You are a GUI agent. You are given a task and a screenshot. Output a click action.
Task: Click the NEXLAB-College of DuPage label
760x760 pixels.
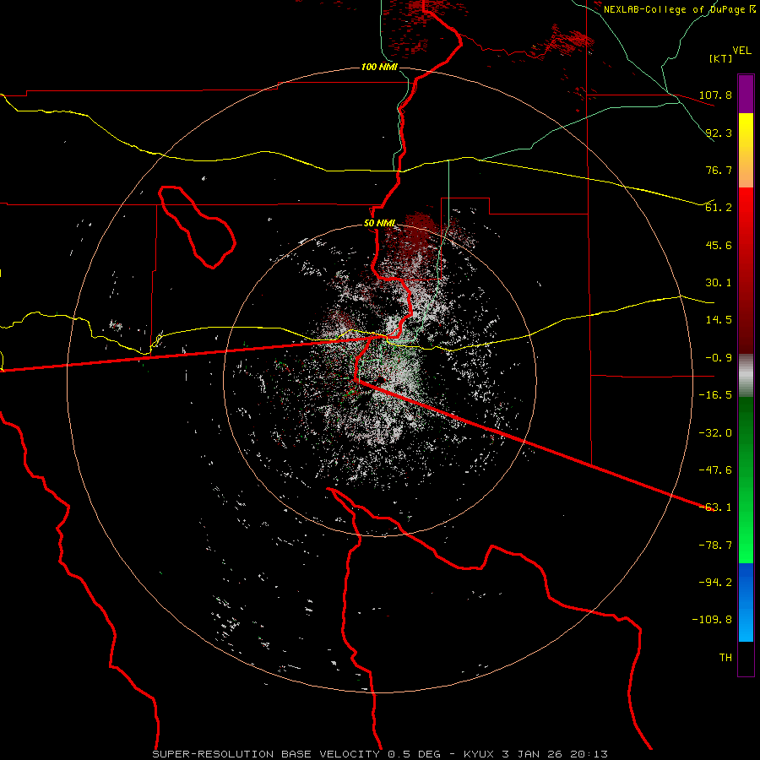pyautogui.click(x=676, y=9)
